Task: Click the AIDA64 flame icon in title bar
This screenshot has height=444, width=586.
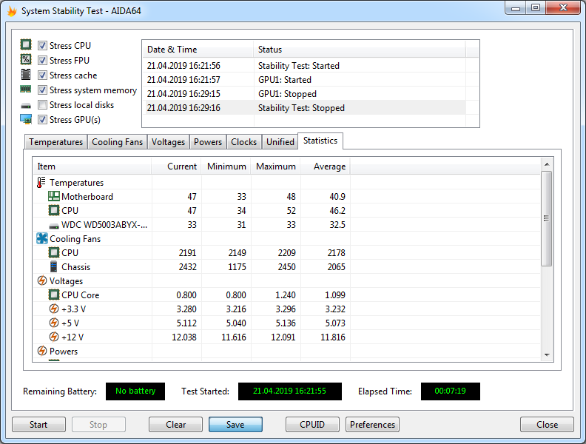Action: 12,11
